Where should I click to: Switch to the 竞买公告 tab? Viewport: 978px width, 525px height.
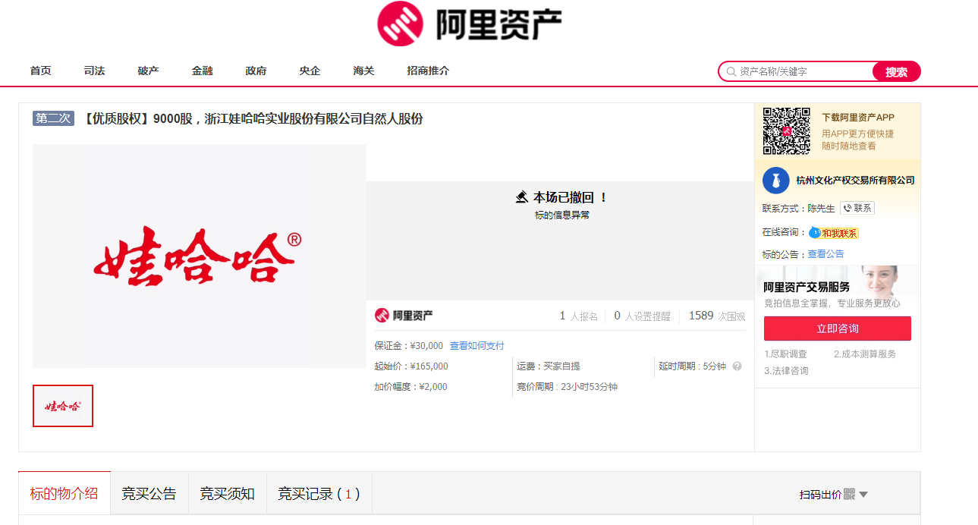149,494
